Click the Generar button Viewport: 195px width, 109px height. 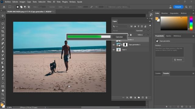tap(178, 60)
